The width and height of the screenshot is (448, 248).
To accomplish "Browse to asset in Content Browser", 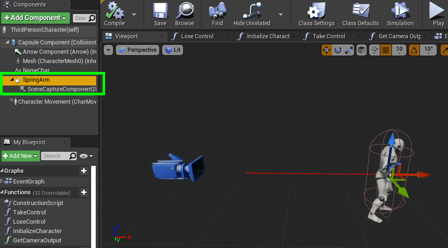I will click(x=184, y=14).
